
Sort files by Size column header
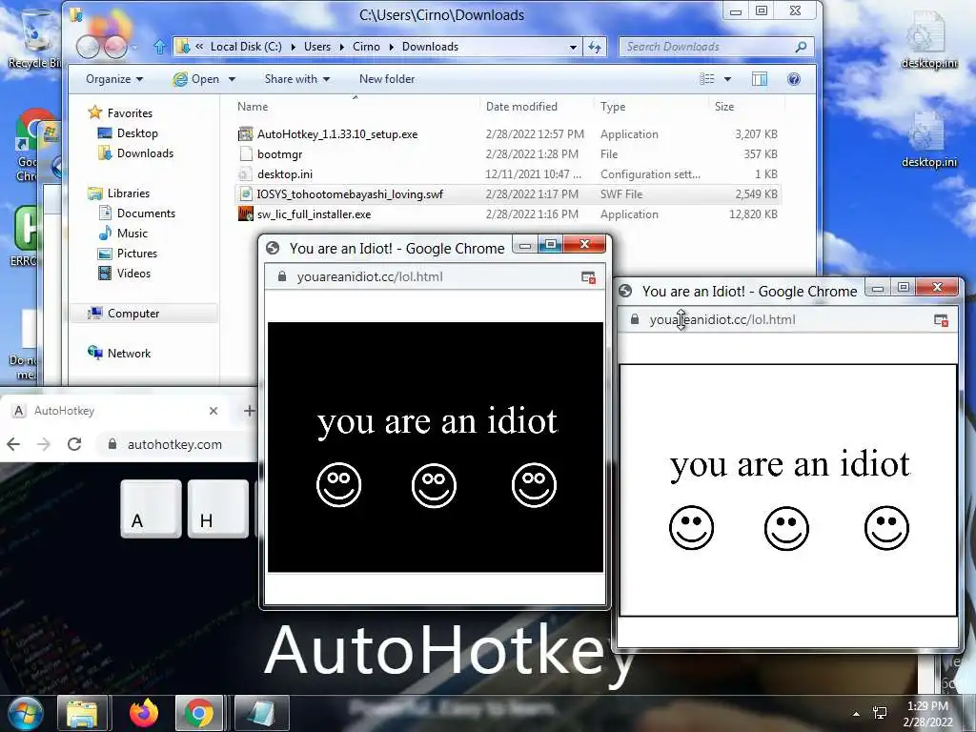[724, 107]
